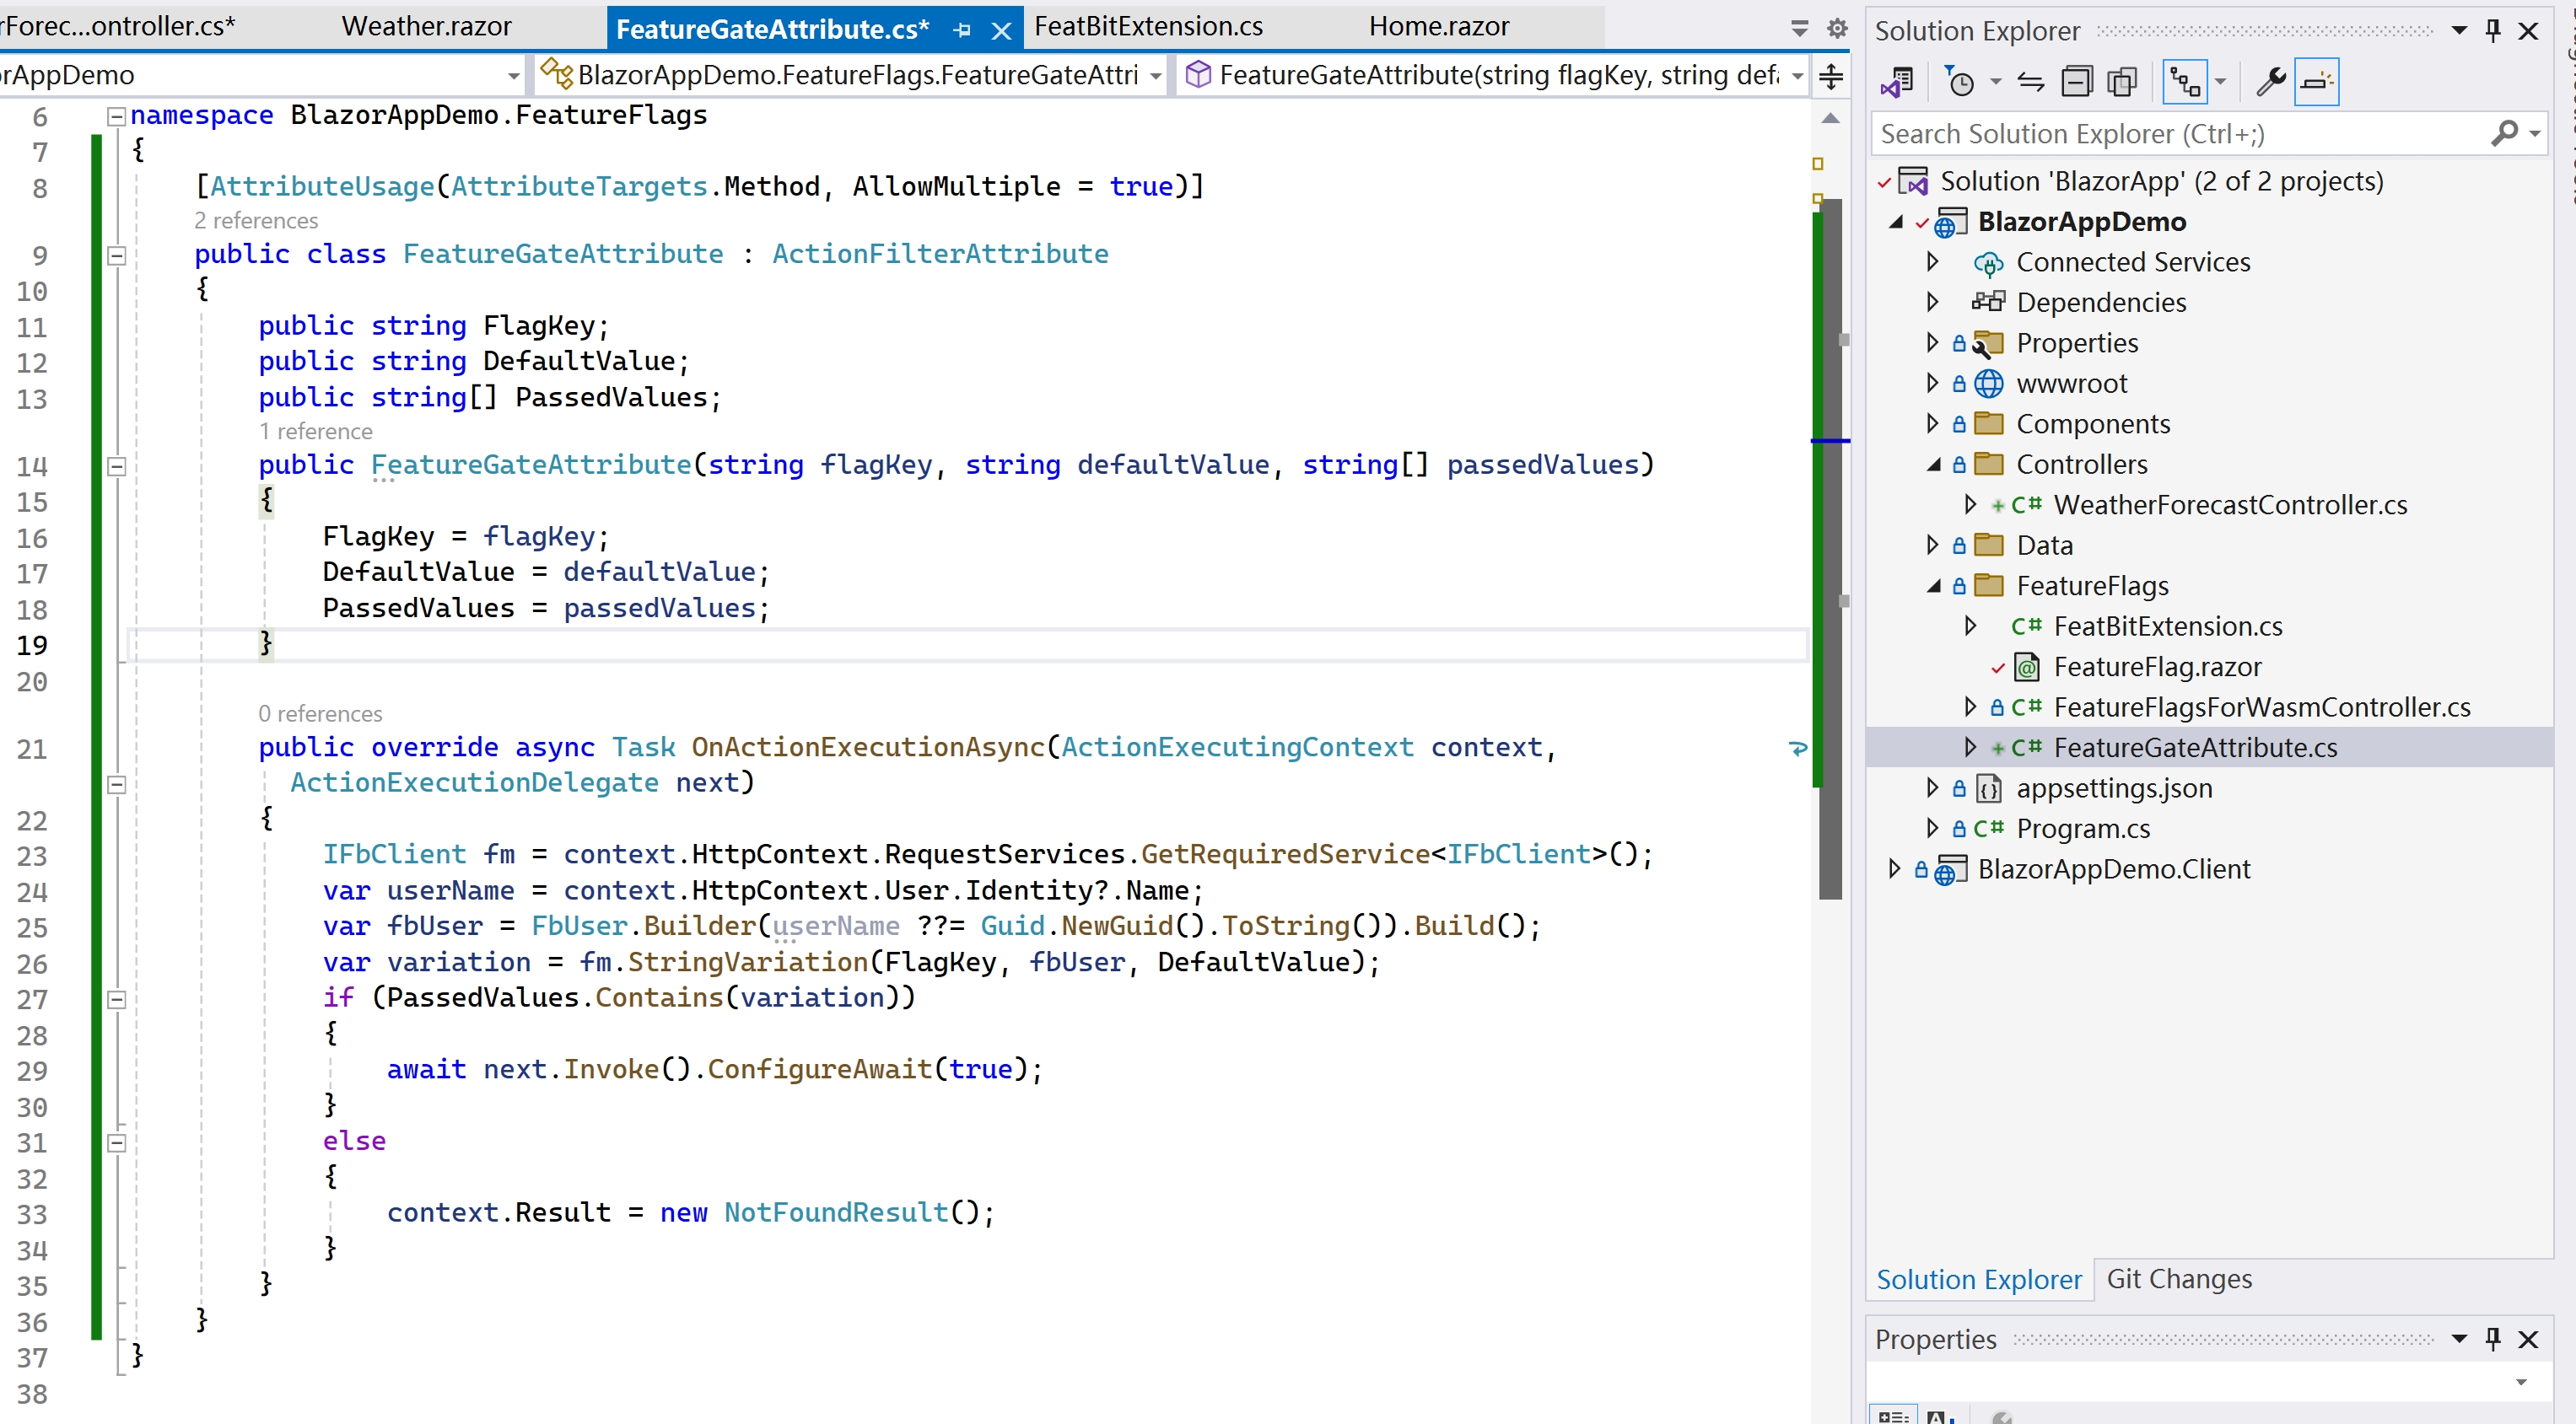Expand the Data folder
Viewport: 2576px width, 1424px height.
coord(1932,545)
